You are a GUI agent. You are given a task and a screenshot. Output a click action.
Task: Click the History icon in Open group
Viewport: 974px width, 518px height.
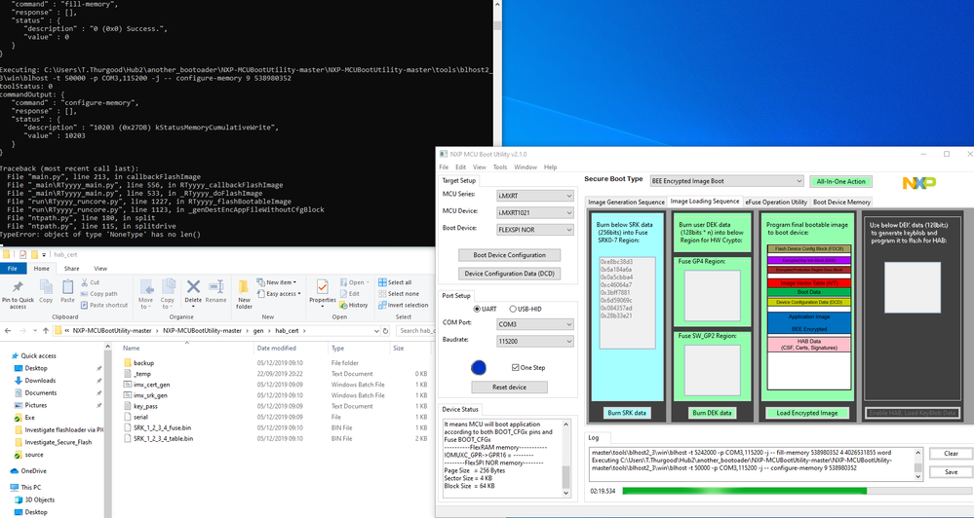354,305
